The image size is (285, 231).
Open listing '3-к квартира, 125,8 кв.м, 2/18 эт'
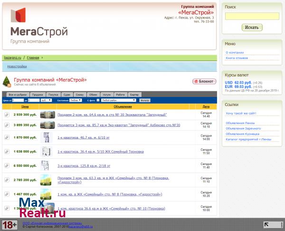tap(84, 166)
